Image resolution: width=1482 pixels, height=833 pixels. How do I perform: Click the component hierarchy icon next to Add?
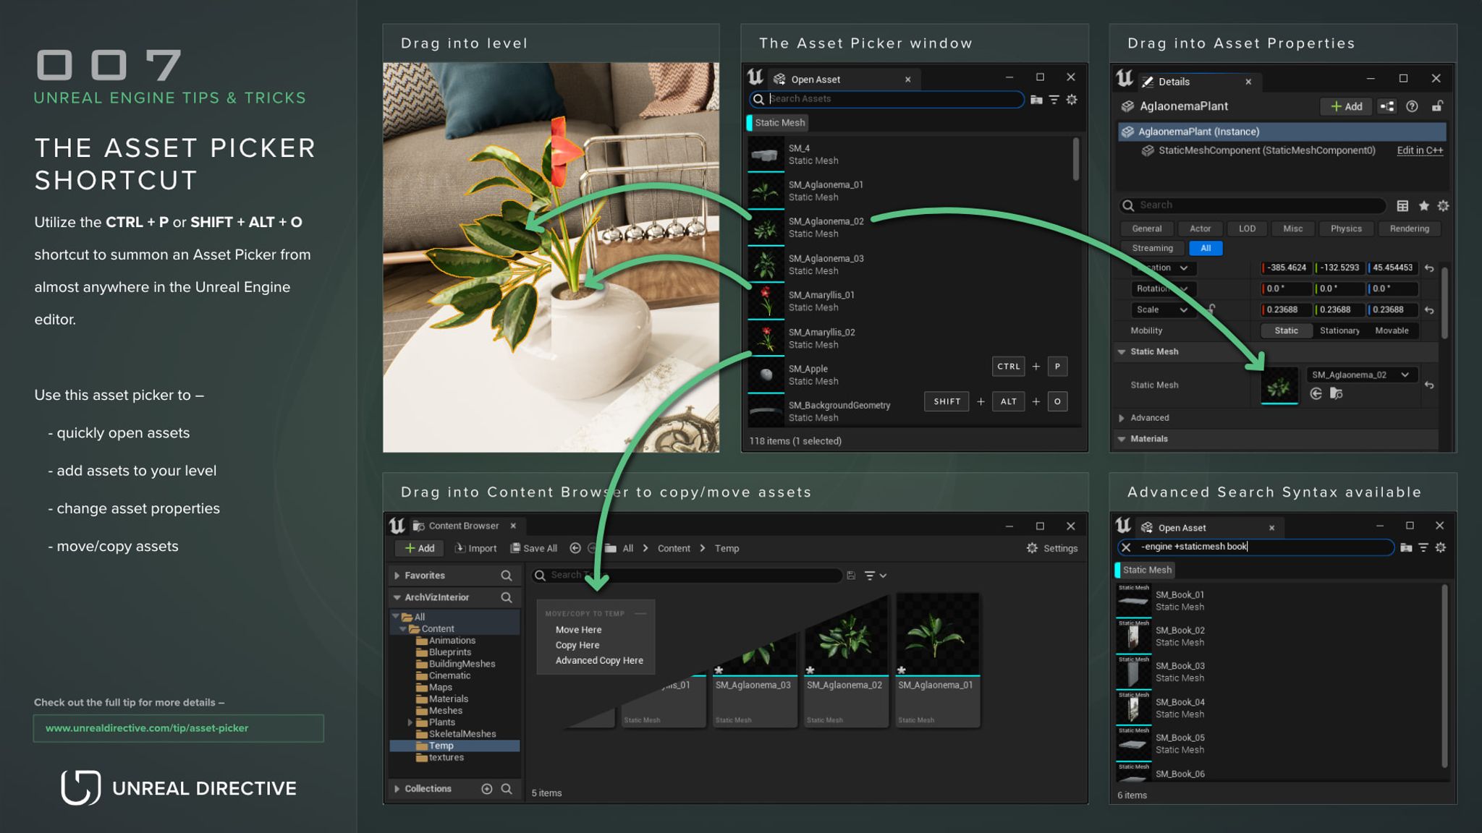[1387, 106]
